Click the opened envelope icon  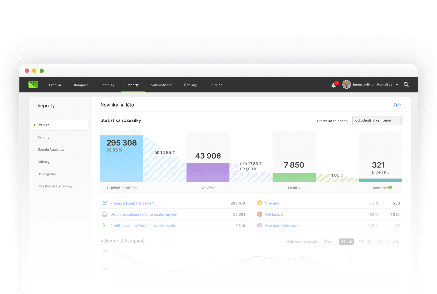[x=105, y=214]
